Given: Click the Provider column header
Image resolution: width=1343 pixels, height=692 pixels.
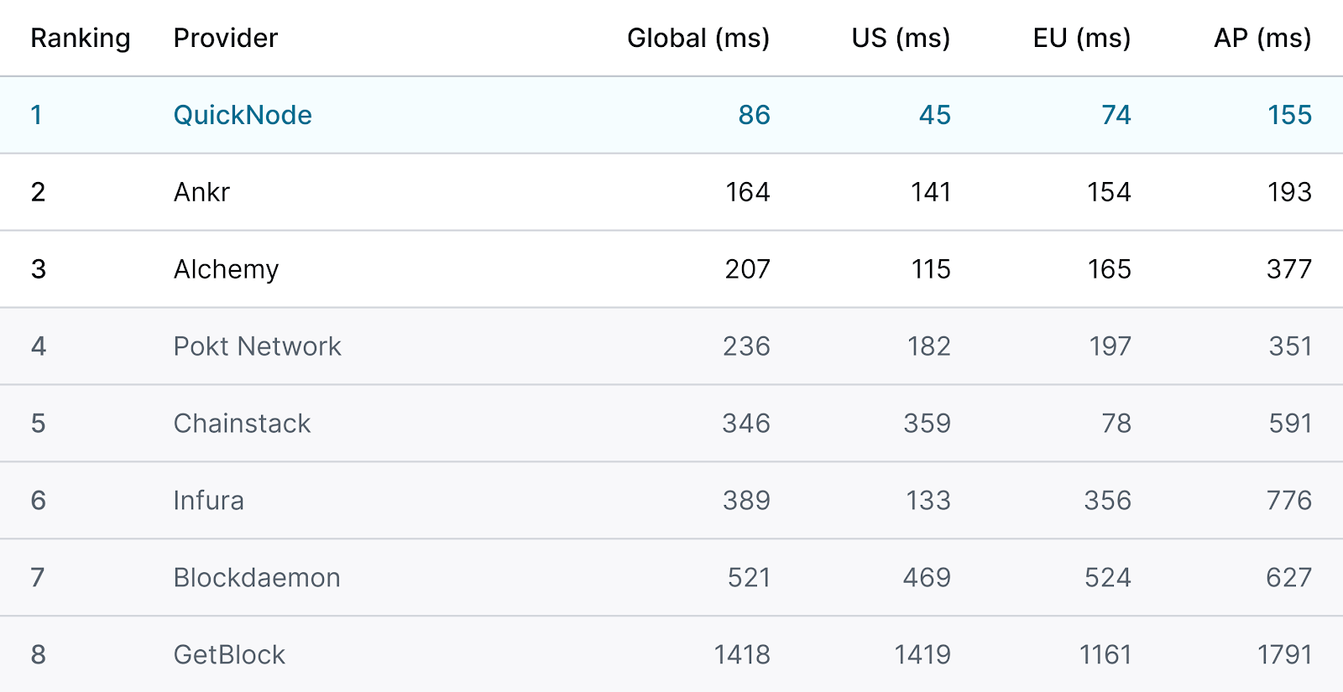Looking at the screenshot, I should click(225, 39).
